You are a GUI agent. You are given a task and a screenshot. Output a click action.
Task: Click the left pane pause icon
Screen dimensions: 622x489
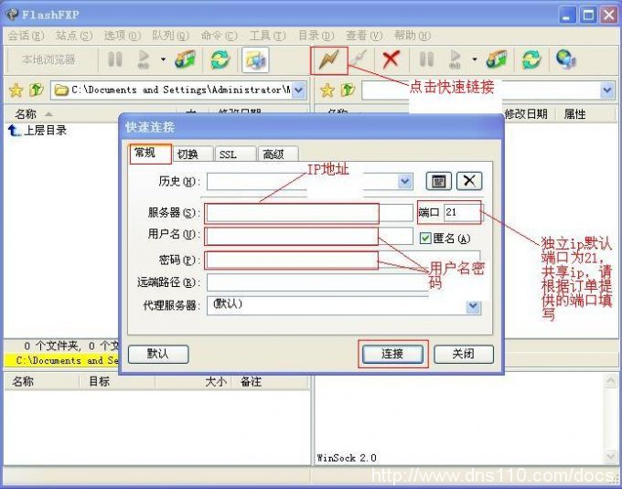tap(115, 60)
